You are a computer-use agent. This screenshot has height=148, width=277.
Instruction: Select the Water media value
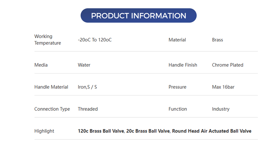coord(84,65)
